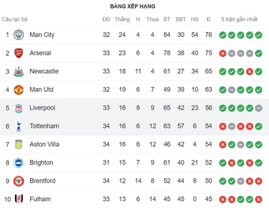Image resolution: width=269 pixels, height=208 pixels.
Task: Click the Aston Villa club crest
Action: pyautogui.click(x=19, y=144)
